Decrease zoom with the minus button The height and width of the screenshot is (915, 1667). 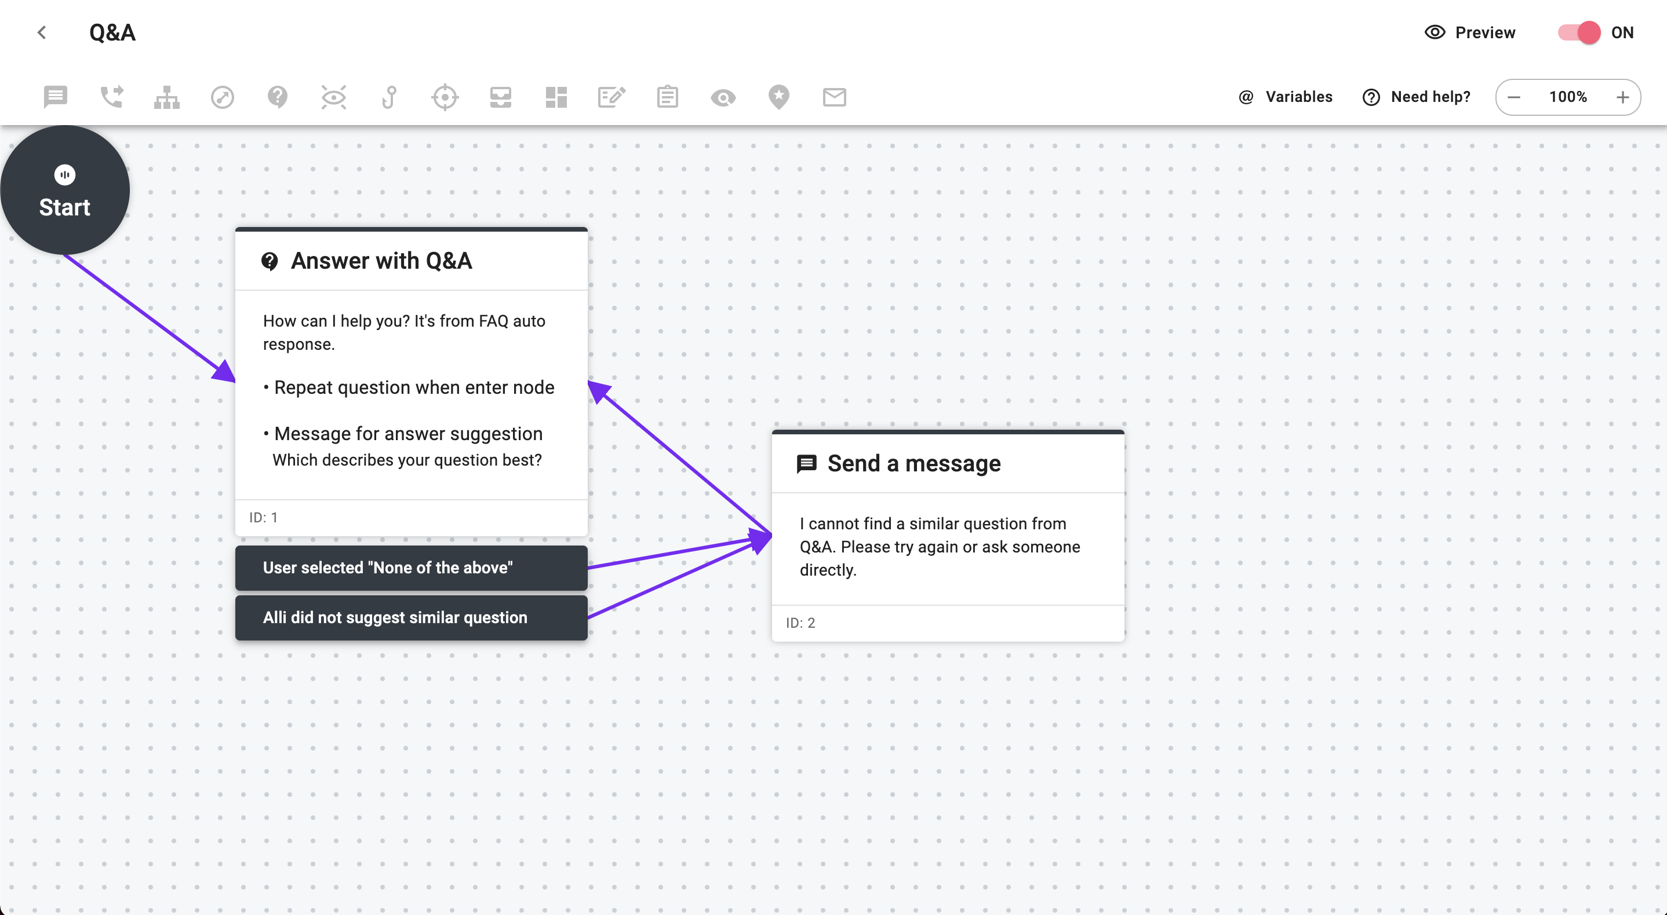coord(1513,98)
